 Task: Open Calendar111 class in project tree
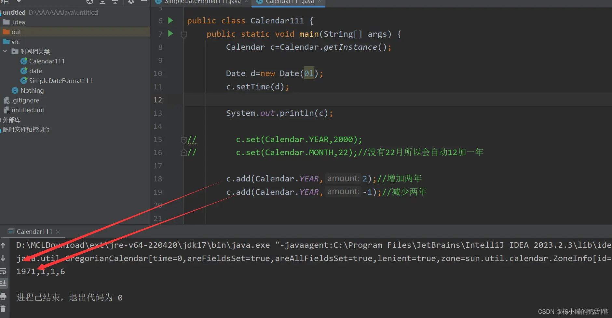click(42, 61)
